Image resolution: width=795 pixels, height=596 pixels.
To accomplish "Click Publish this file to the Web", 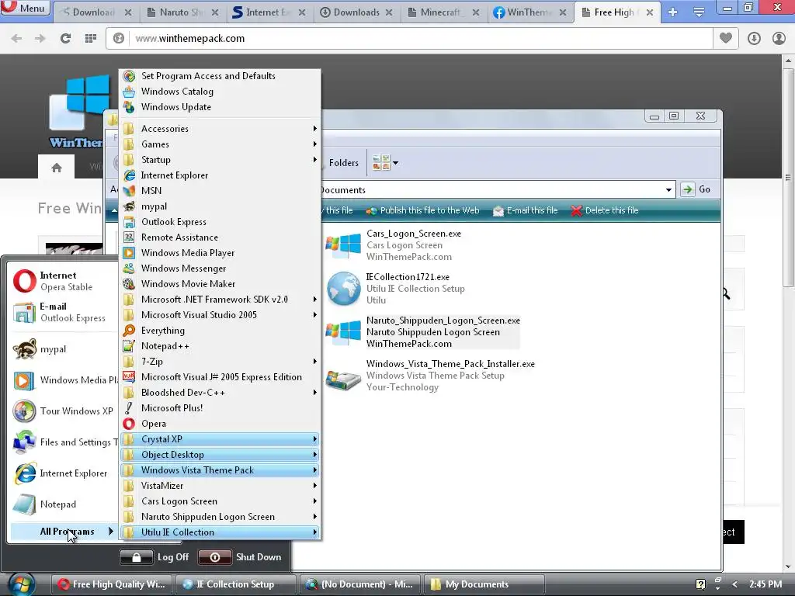I will click(x=423, y=210).
